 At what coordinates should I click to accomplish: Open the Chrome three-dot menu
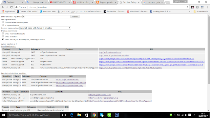click(207, 7)
